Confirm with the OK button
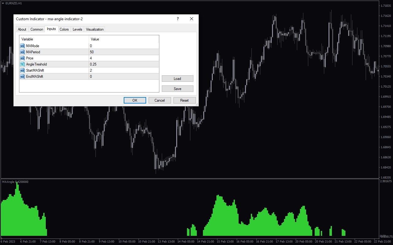Viewport: 393px width, 245px height. click(x=135, y=100)
